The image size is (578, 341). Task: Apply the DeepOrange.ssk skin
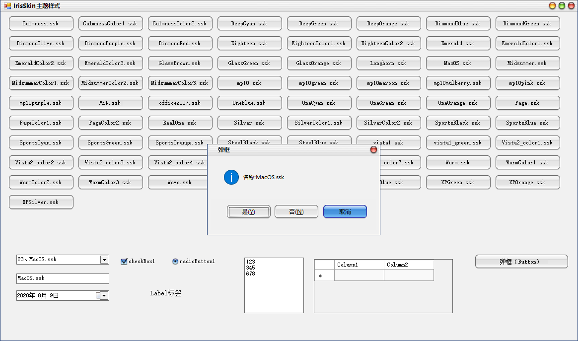point(388,23)
